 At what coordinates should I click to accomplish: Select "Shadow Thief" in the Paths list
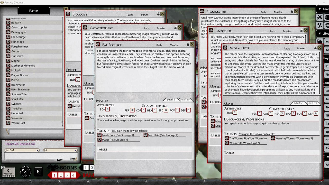click(x=19, y=94)
